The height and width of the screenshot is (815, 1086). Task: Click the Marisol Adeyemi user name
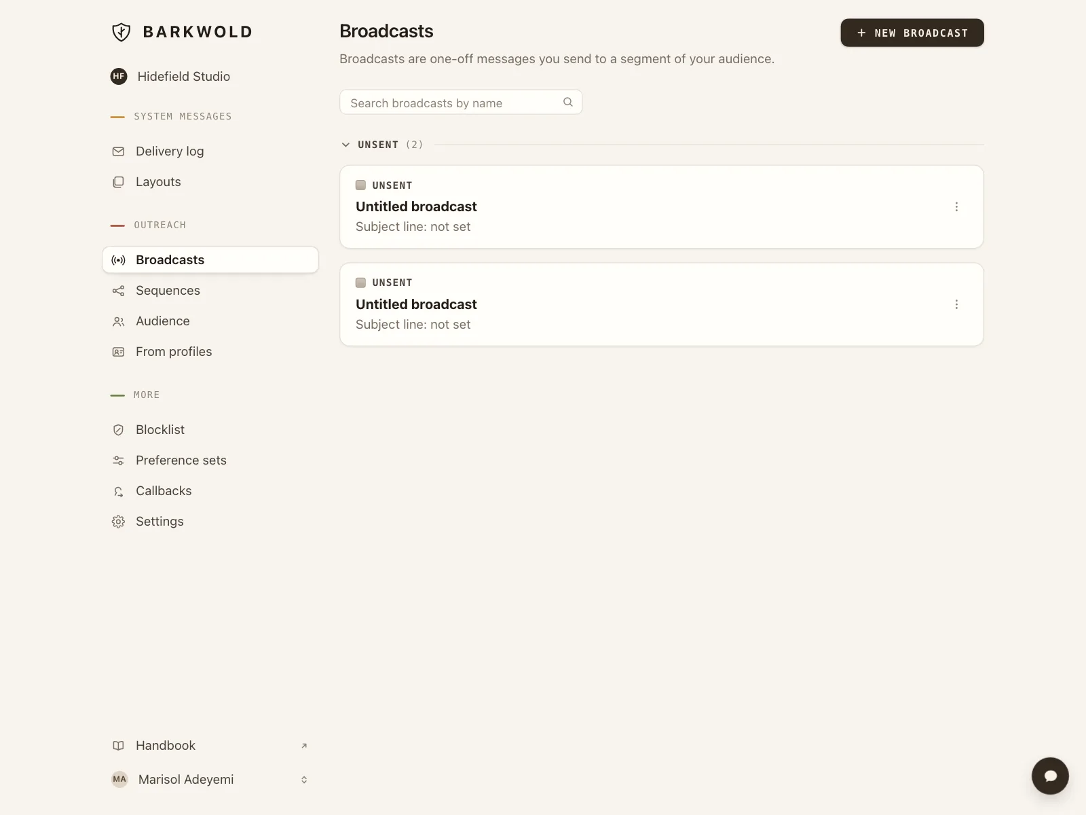[x=186, y=780]
